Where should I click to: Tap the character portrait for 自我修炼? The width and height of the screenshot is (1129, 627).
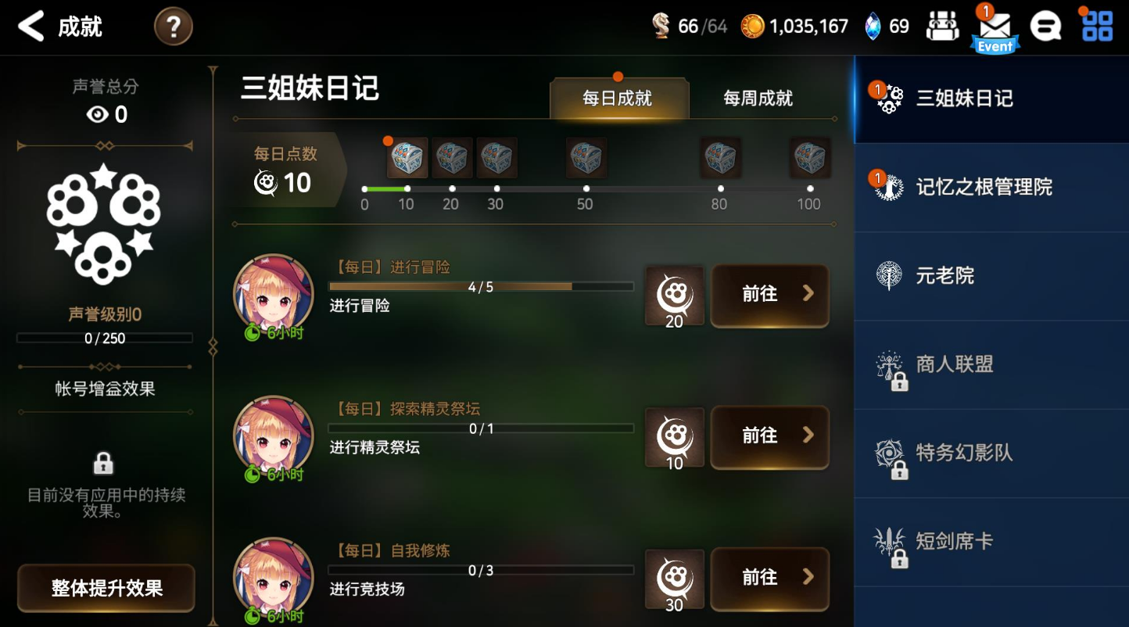[274, 577]
